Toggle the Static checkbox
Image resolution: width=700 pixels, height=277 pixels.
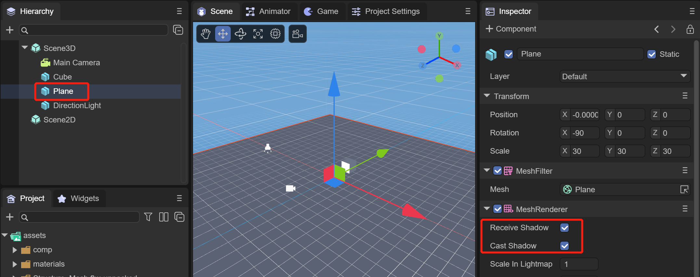click(652, 54)
